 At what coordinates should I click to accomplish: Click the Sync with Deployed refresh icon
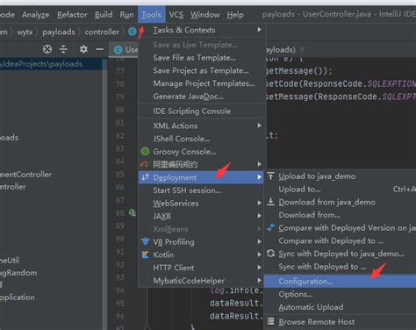pos(271,254)
